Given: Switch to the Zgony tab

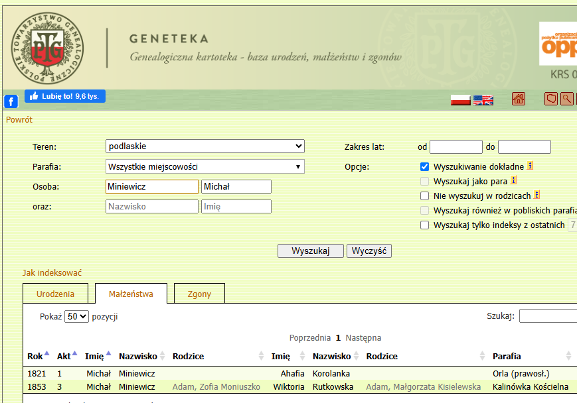Looking at the screenshot, I should pos(199,294).
